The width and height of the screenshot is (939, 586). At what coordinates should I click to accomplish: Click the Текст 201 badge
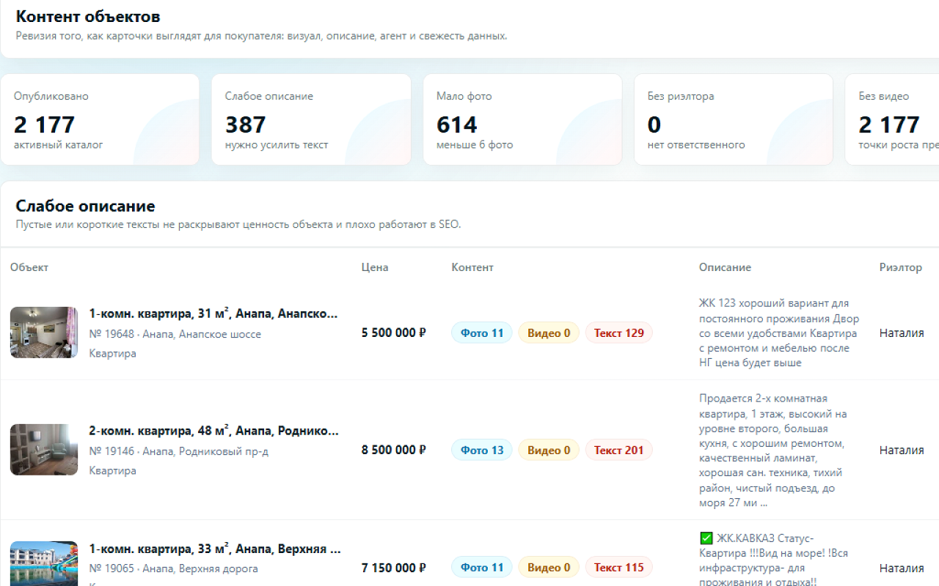tap(619, 450)
